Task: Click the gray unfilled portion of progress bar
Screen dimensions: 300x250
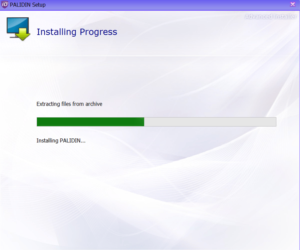Action: tap(209, 122)
